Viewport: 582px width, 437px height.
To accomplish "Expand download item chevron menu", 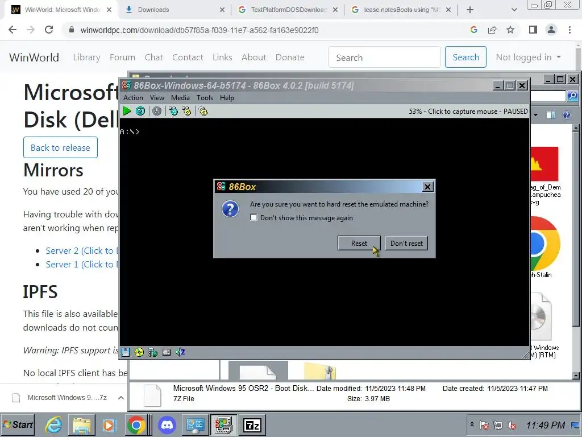I will [120, 398].
